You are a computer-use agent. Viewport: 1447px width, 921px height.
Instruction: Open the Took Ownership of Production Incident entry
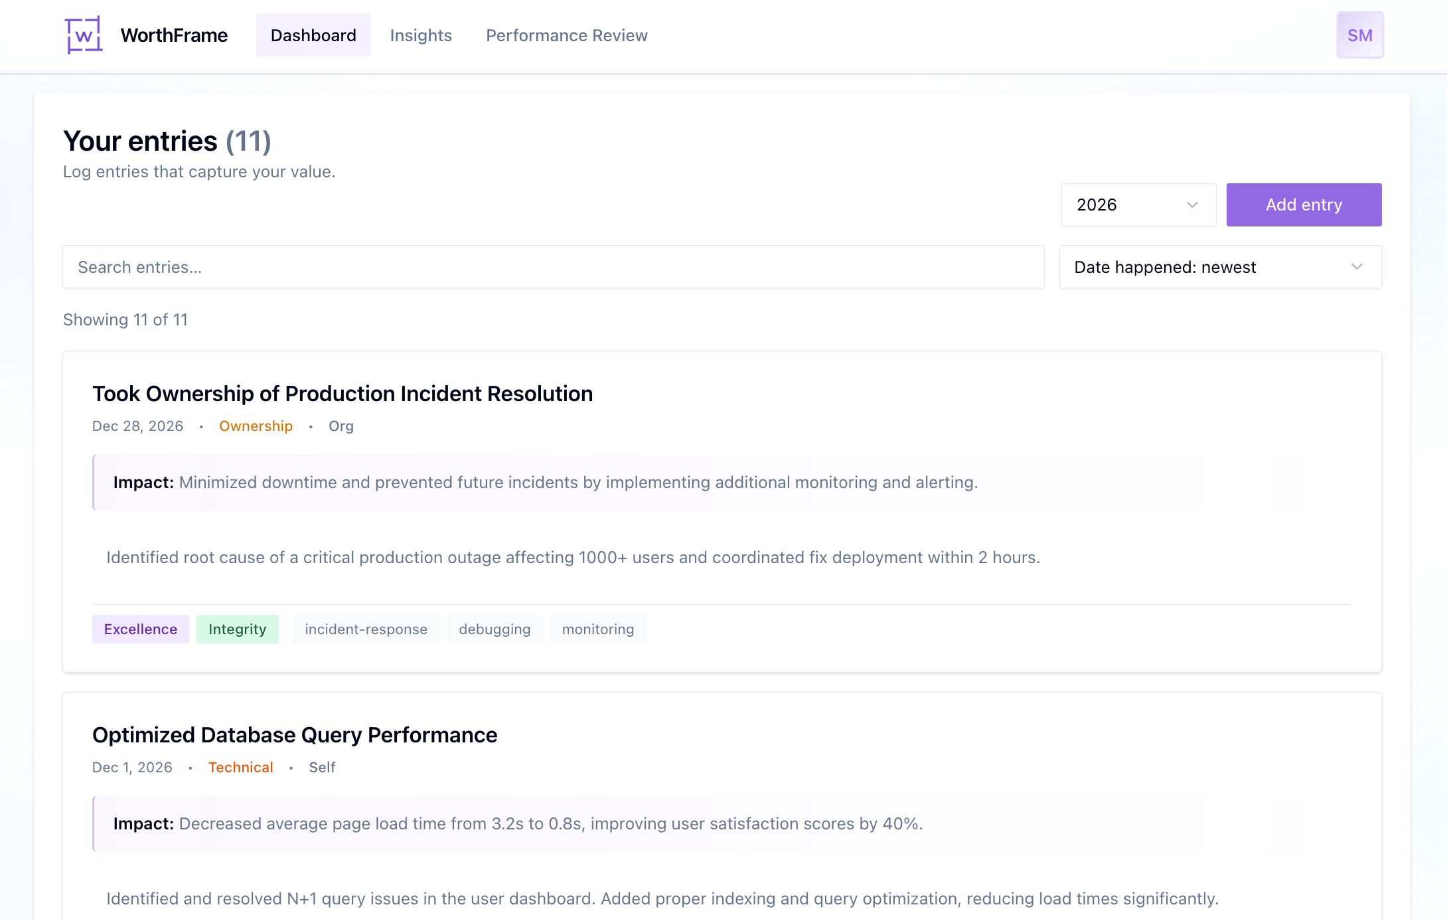click(343, 393)
